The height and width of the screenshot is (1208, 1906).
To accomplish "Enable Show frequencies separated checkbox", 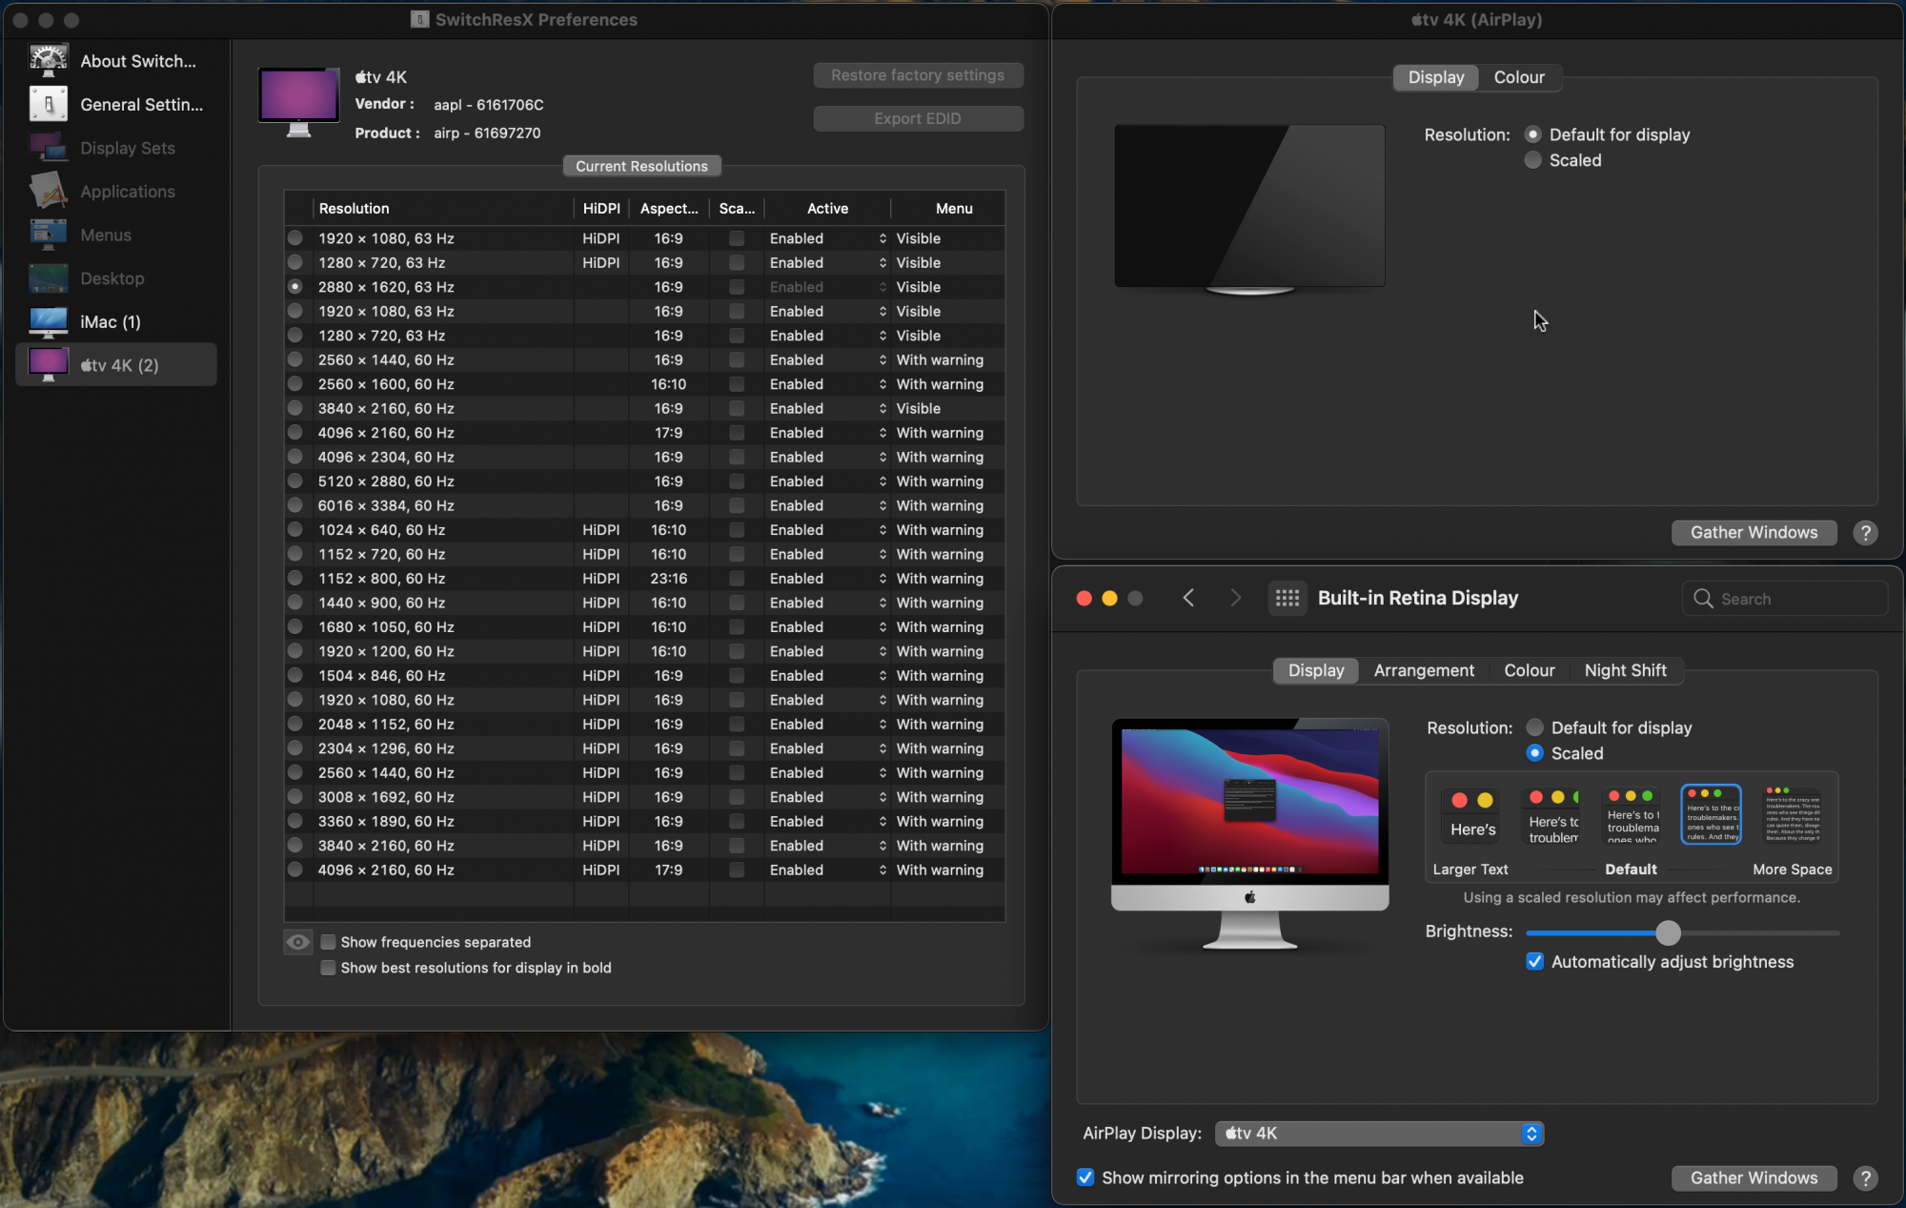I will (329, 942).
